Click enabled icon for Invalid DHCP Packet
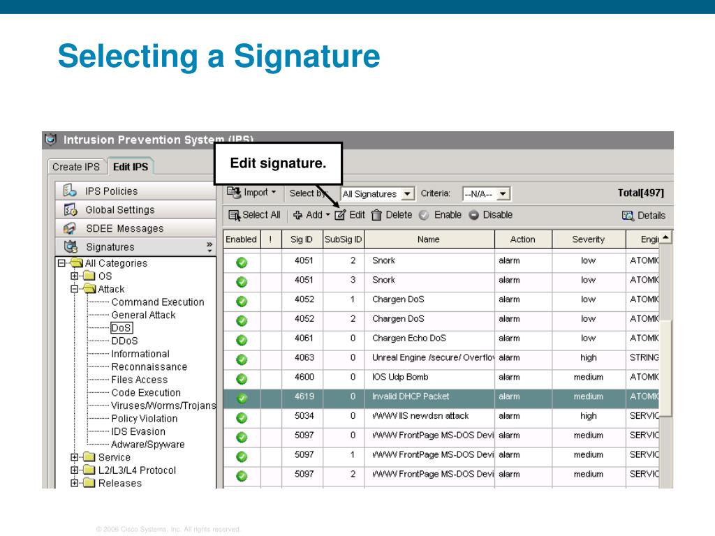 [242, 399]
